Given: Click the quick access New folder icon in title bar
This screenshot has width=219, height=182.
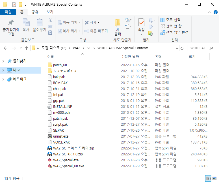Looking at the screenshot, I should click(x=20, y=5).
